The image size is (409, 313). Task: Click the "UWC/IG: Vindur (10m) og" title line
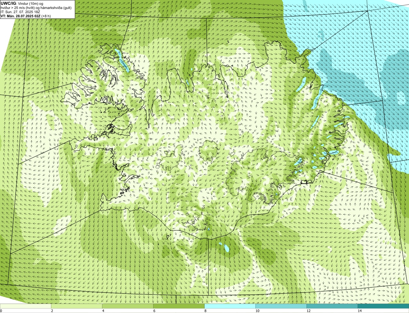pyautogui.click(x=22, y=3)
